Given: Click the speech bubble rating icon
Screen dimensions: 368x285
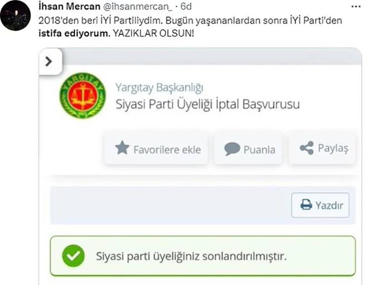Looking at the screenshot, I should tap(232, 149).
